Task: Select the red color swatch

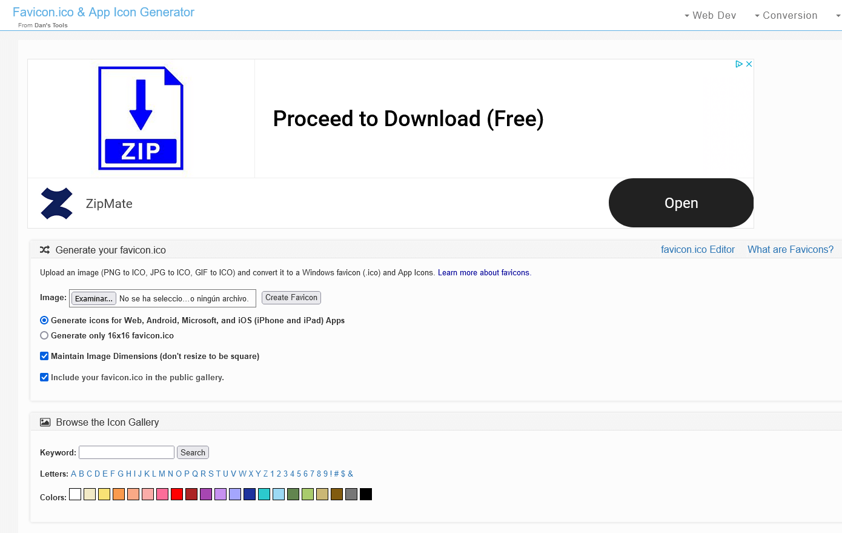Action: tap(176, 494)
